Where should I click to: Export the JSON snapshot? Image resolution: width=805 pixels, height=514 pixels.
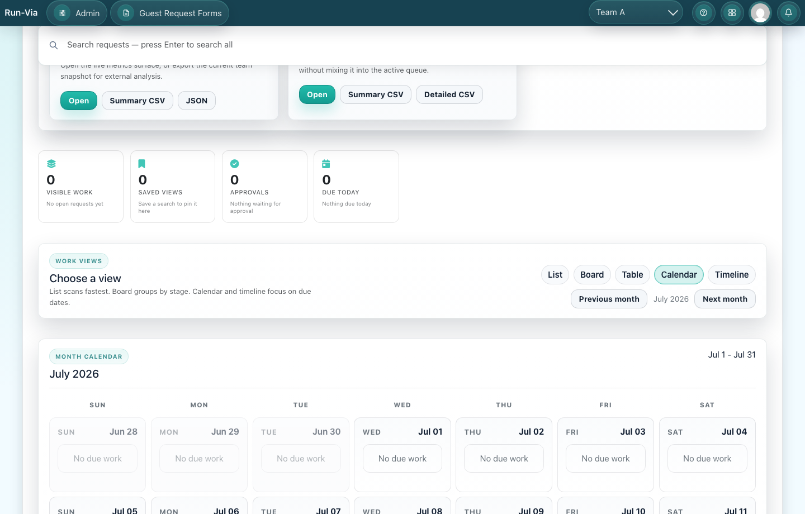point(197,101)
